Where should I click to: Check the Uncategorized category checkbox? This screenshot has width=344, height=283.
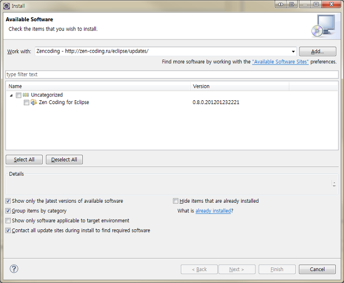point(18,95)
